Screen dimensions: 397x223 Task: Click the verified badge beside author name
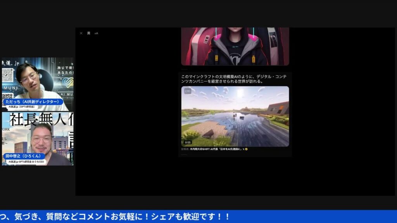pyautogui.click(x=246, y=149)
